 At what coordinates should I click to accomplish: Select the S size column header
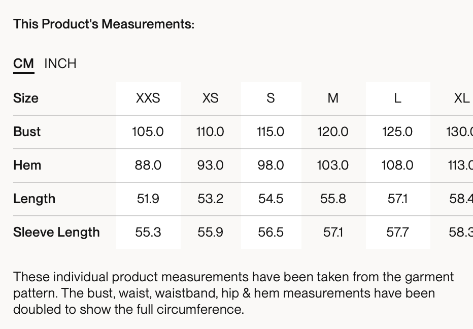click(271, 98)
